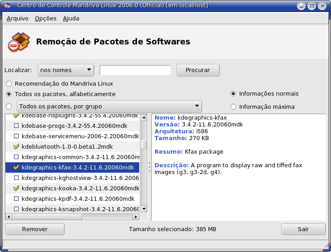The width and height of the screenshot is (331, 252).
Task: Open the Opções menu
Action: click(46, 19)
